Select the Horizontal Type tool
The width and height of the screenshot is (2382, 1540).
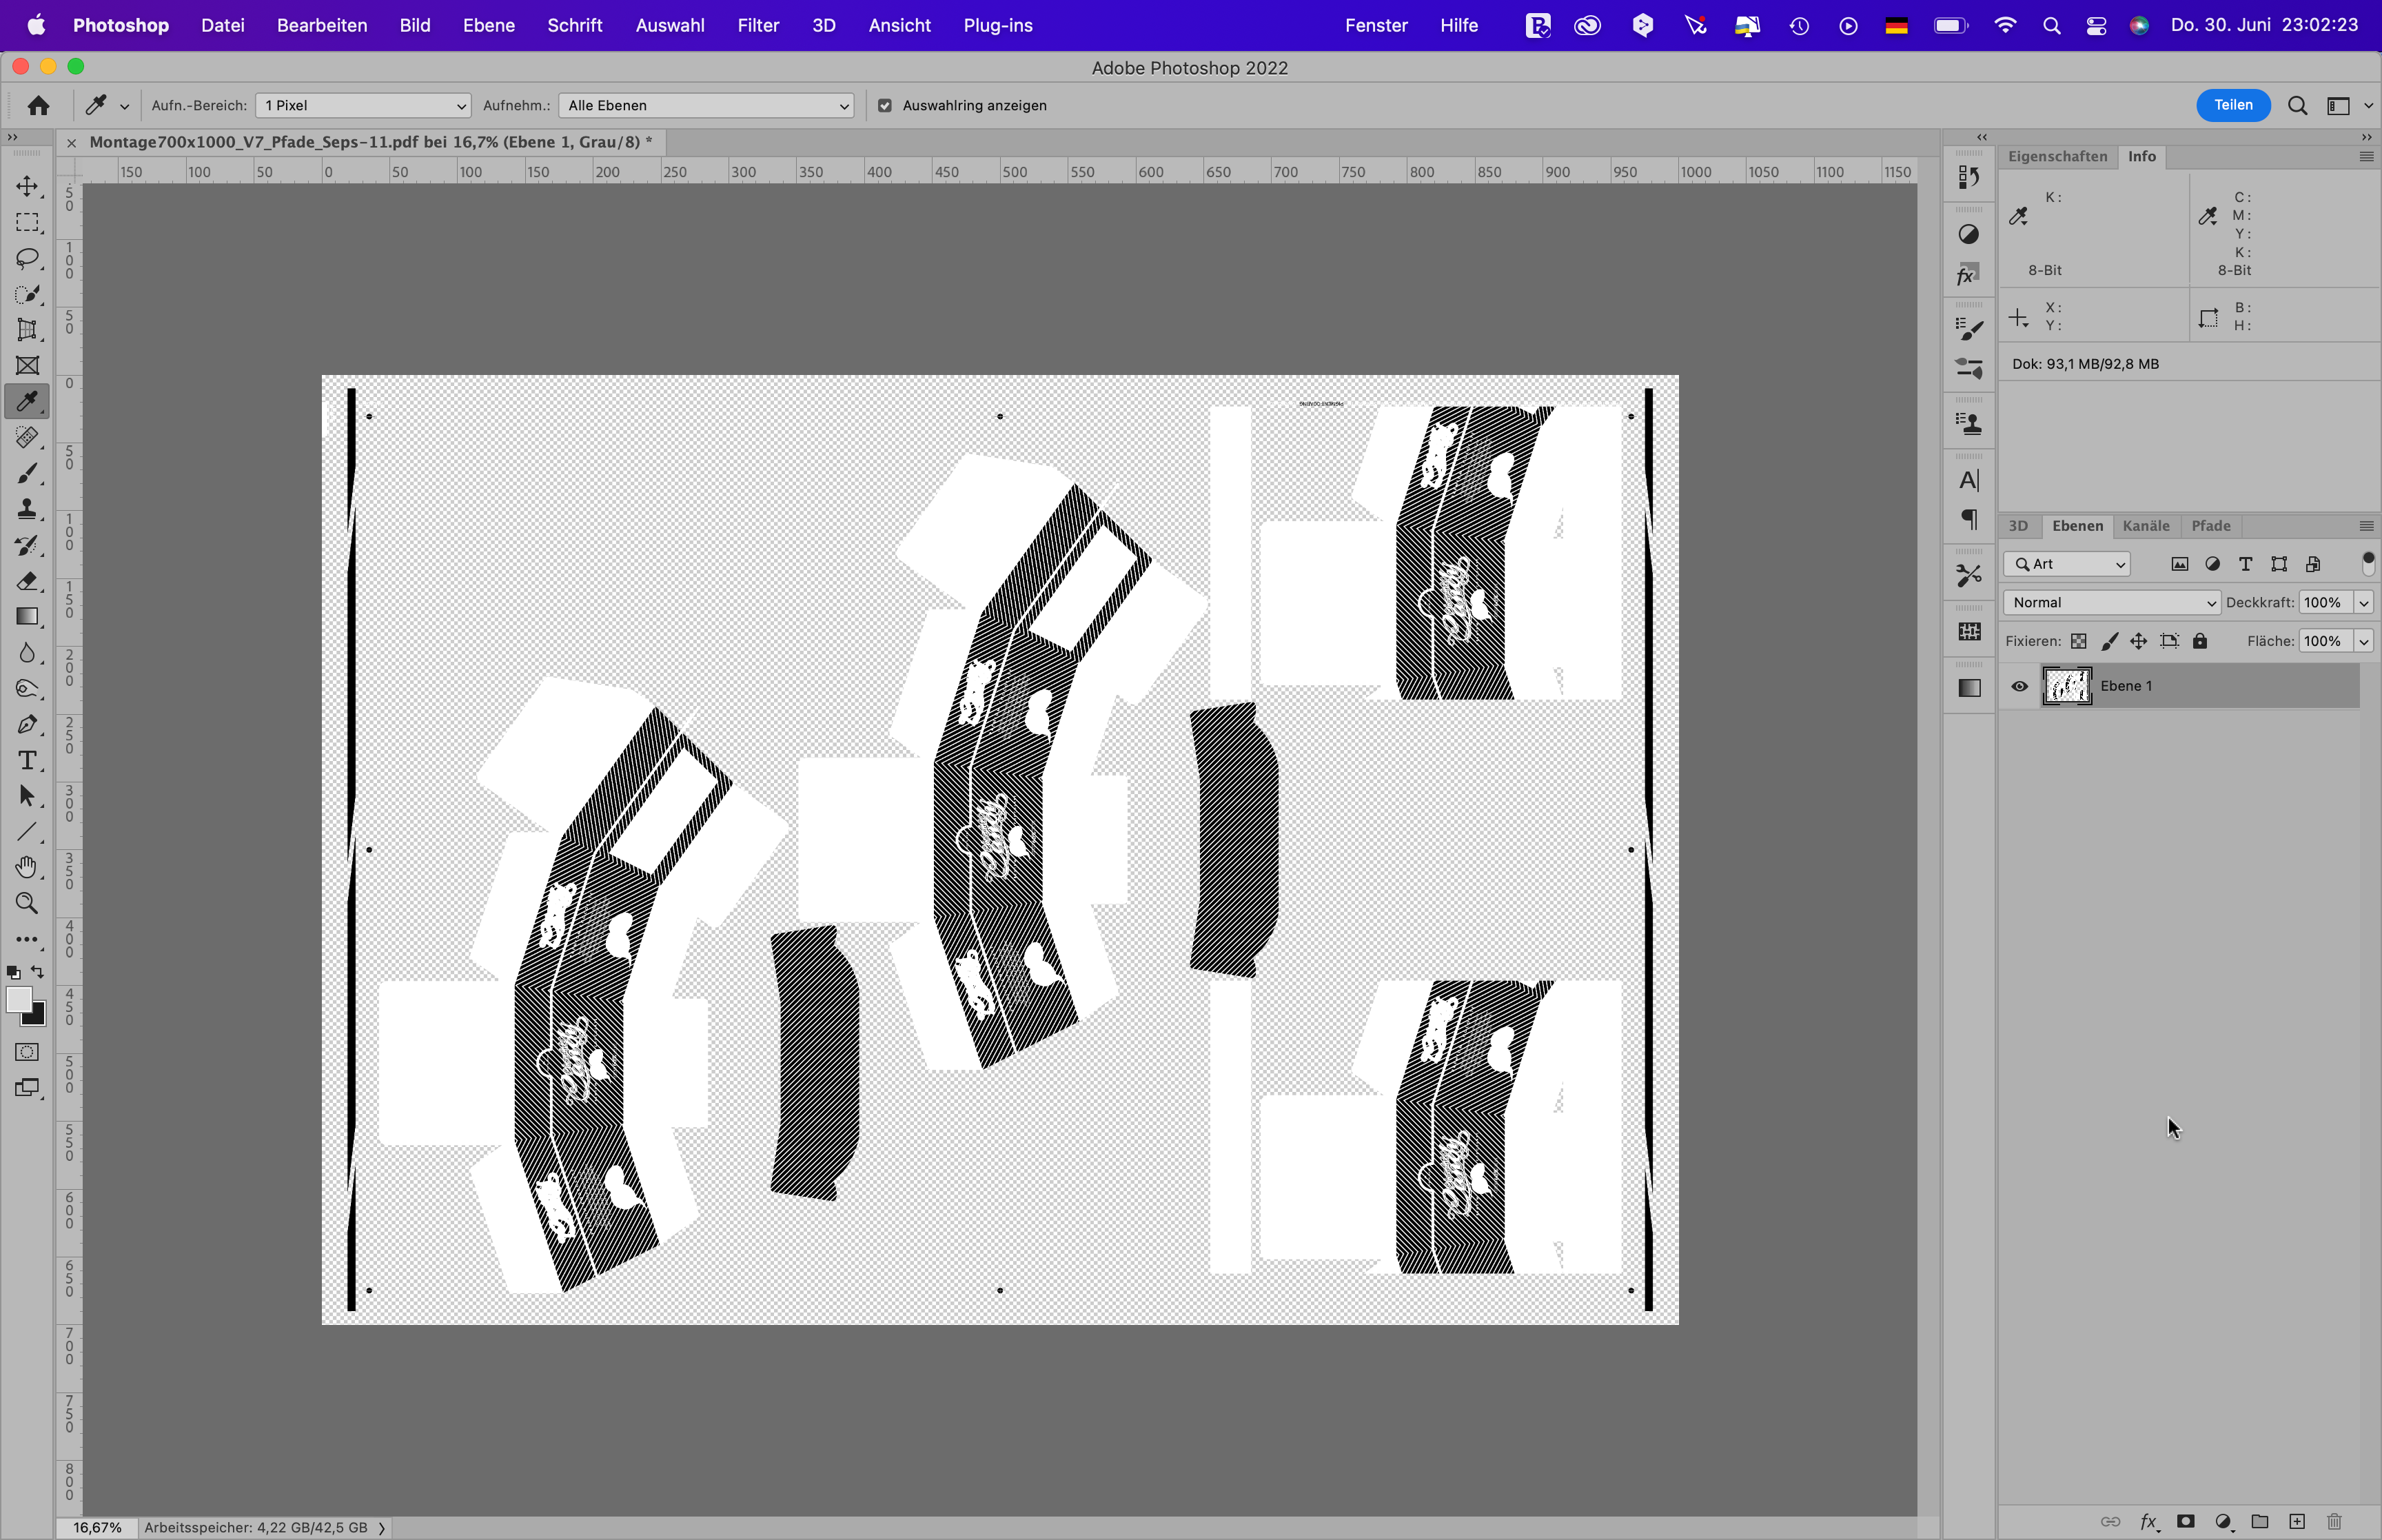27,761
